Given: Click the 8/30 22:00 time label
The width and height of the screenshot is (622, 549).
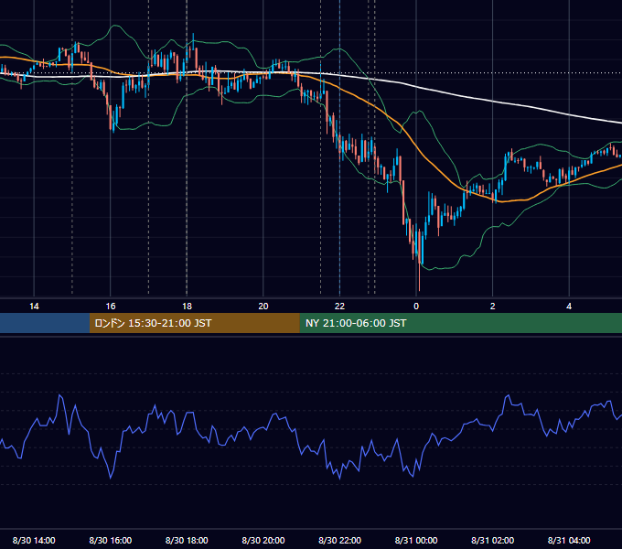Looking at the screenshot, I should pos(340,540).
